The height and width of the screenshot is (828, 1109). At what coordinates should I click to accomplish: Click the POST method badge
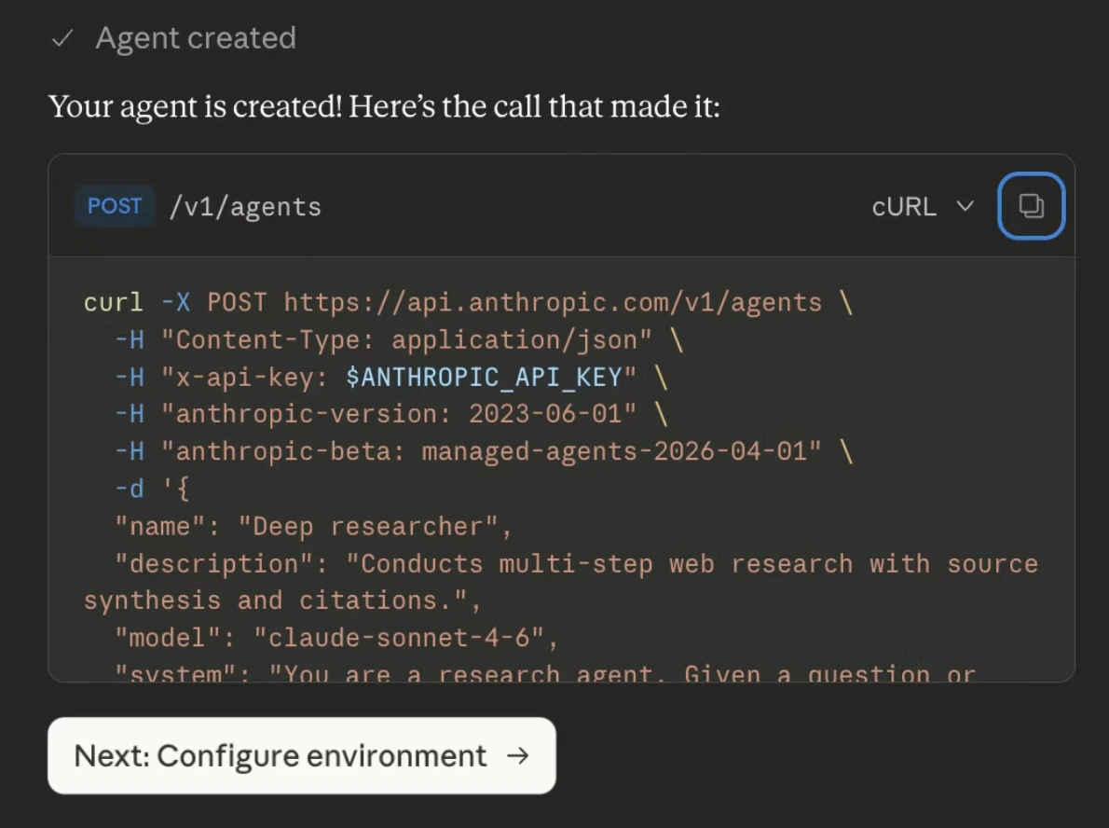115,206
